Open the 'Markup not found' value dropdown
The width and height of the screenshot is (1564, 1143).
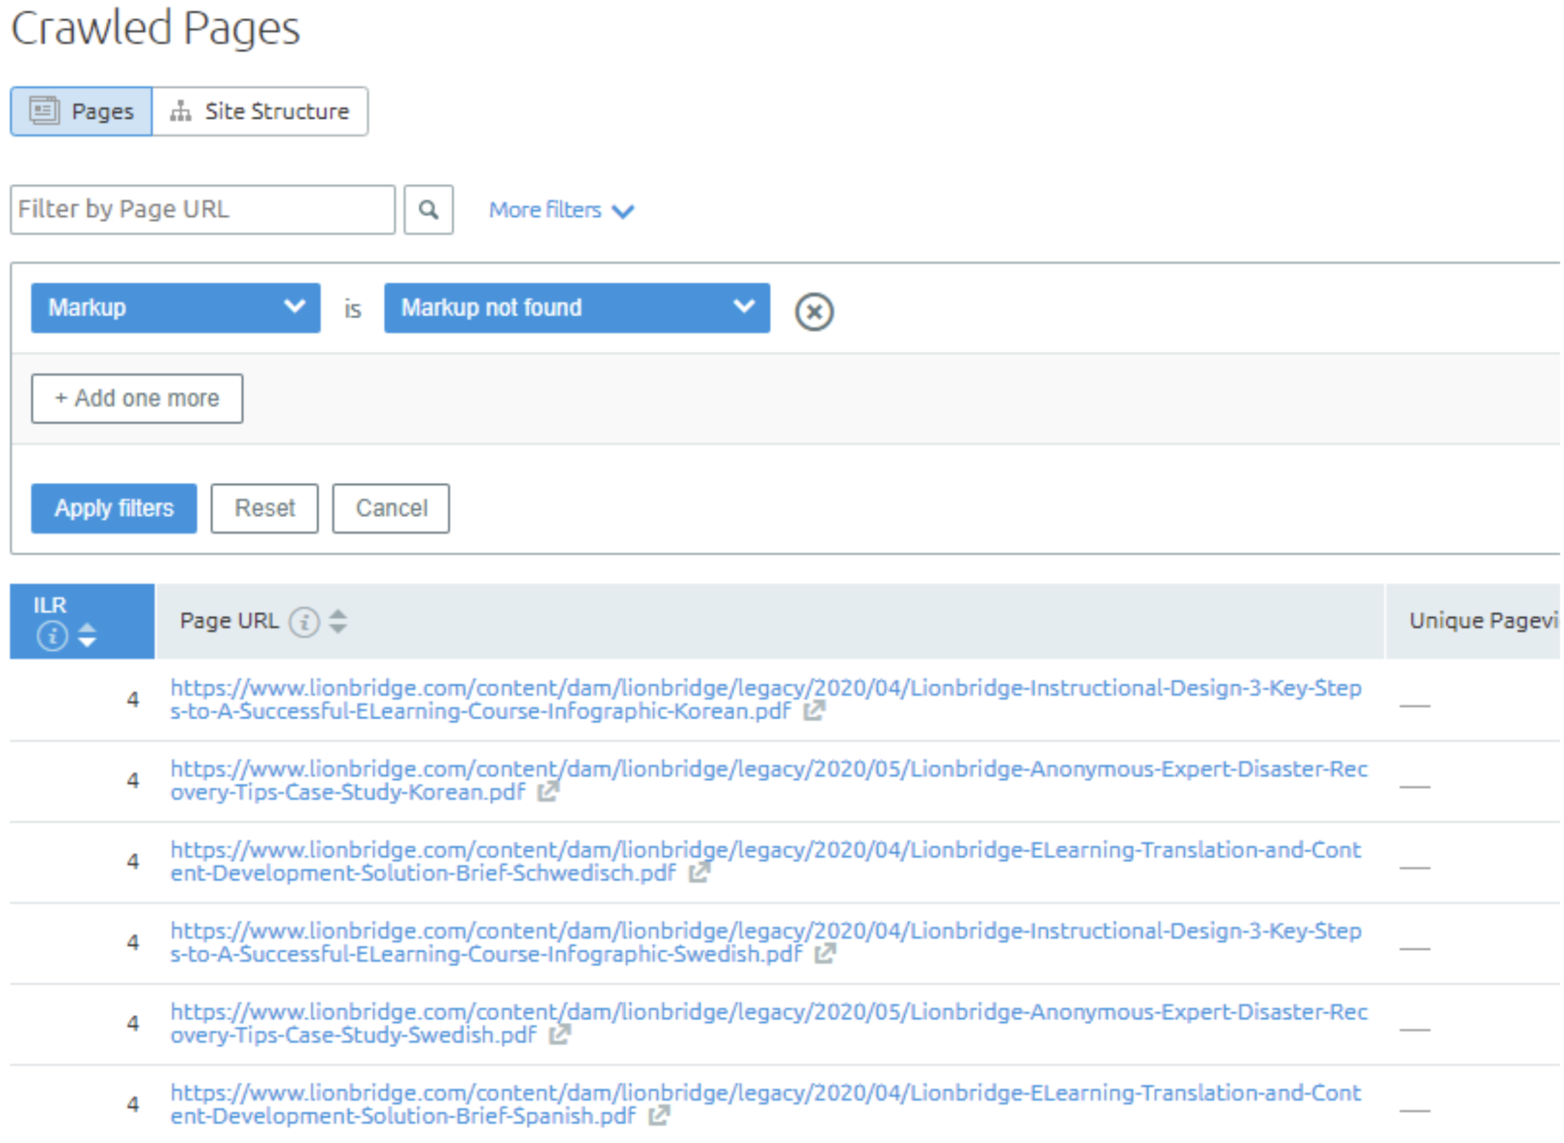[576, 308]
